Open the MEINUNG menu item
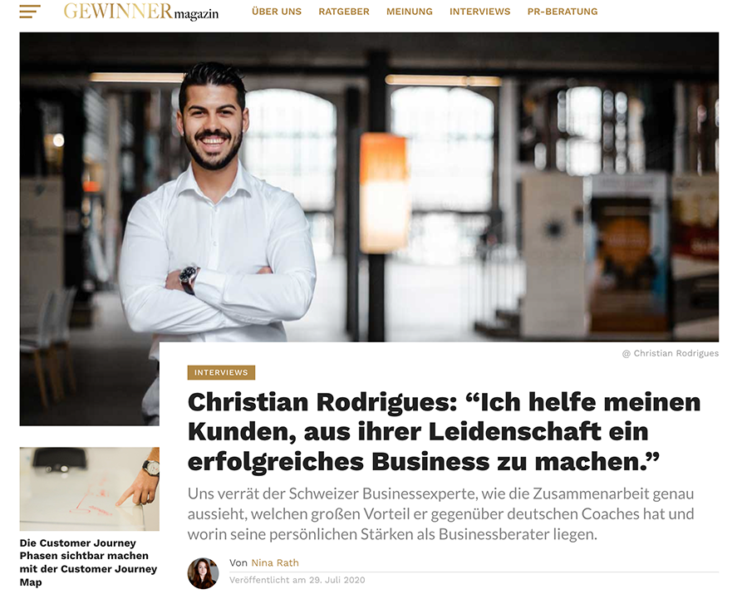Viewport: 747px width, 599px height. (x=410, y=12)
